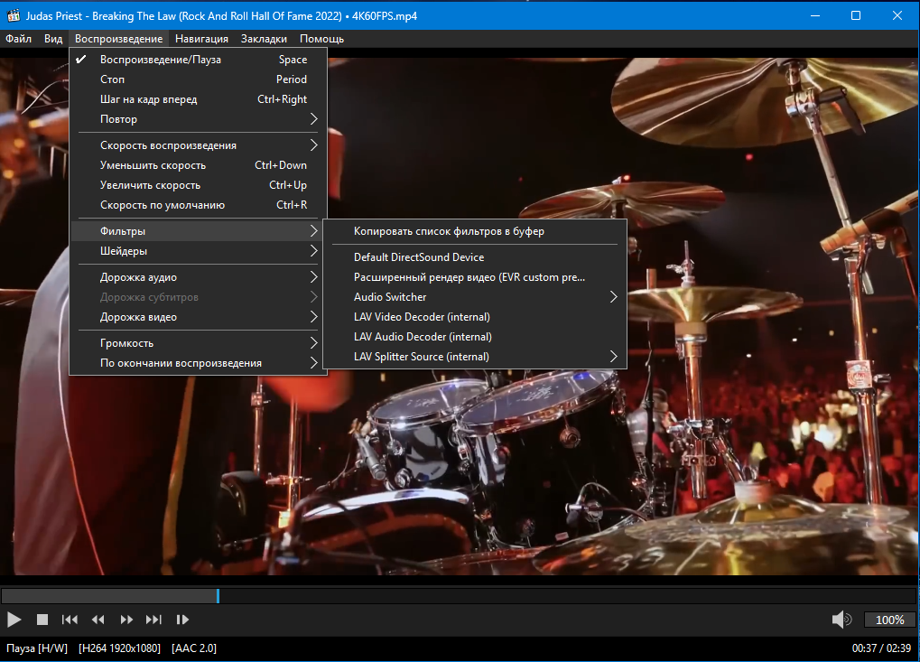This screenshot has width=920, height=662.
Task: Click the frame step forward icon
Action: [182, 620]
